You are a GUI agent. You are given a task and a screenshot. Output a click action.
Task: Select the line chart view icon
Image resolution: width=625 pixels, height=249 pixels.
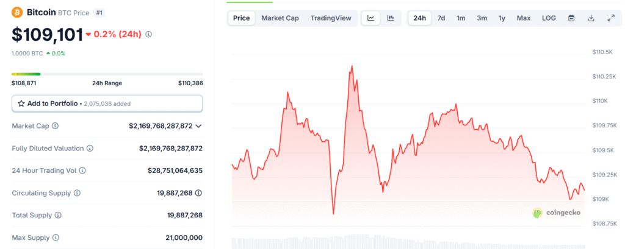coord(371,18)
